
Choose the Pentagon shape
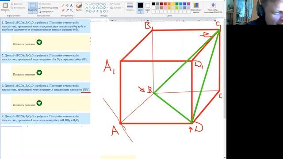[97, 8]
